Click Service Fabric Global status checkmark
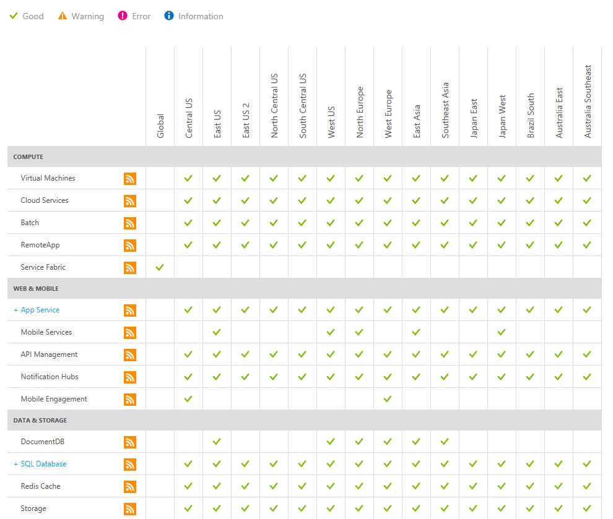This screenshot has height=519, width=613. 160,267
